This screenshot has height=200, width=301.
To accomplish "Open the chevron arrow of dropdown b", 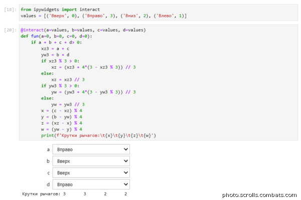I will 126,161.
